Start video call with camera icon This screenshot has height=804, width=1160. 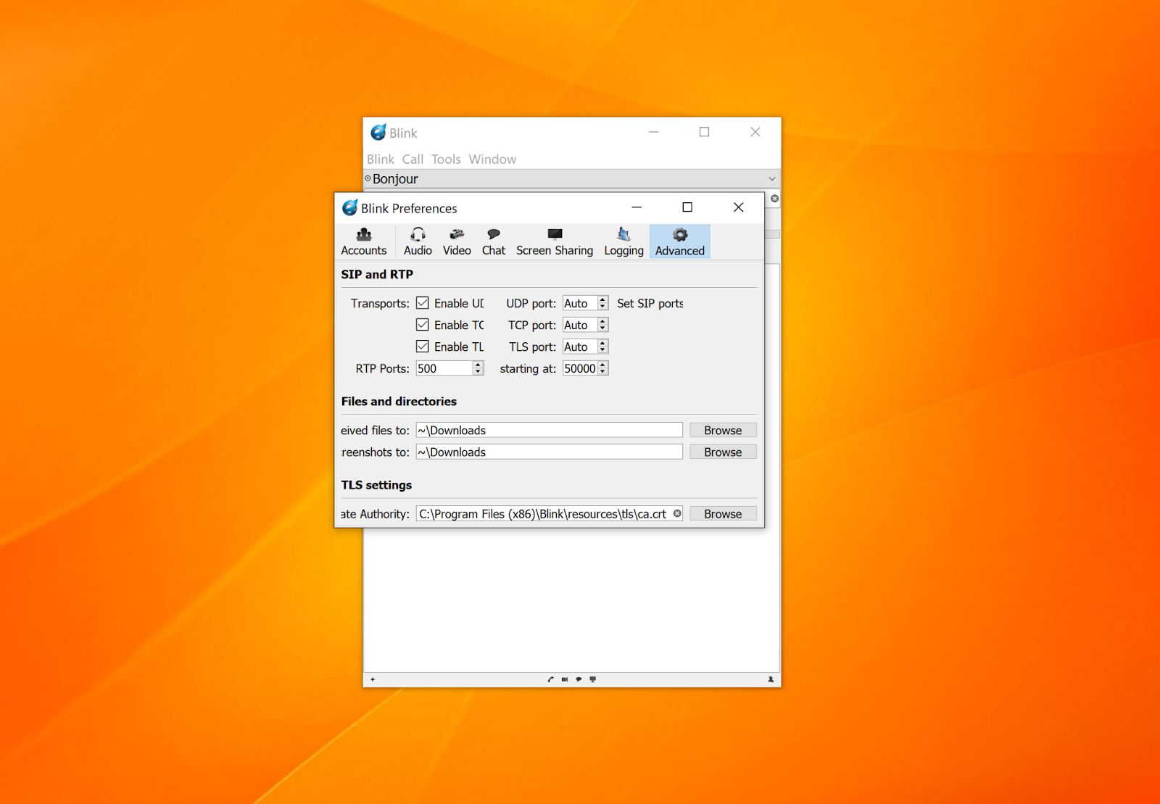point(565,679)
